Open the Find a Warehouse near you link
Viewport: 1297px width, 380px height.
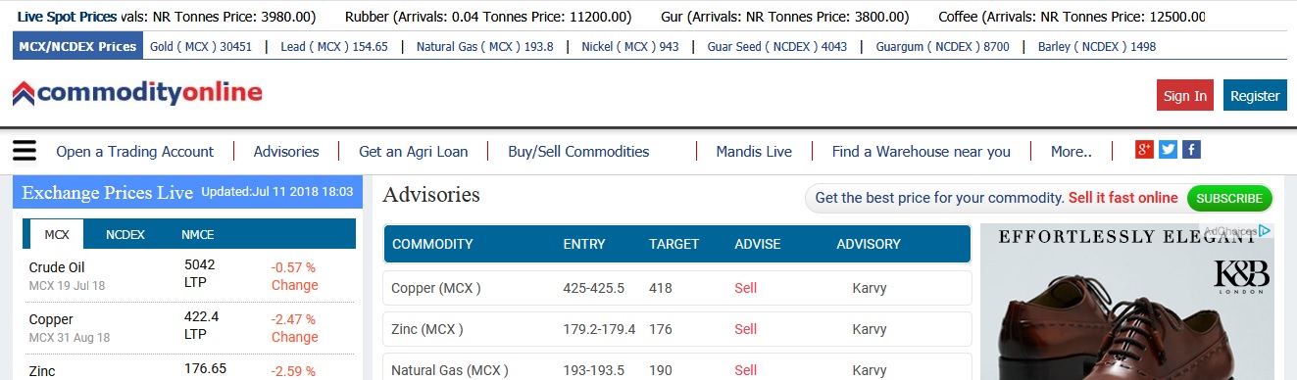(921, 152)
